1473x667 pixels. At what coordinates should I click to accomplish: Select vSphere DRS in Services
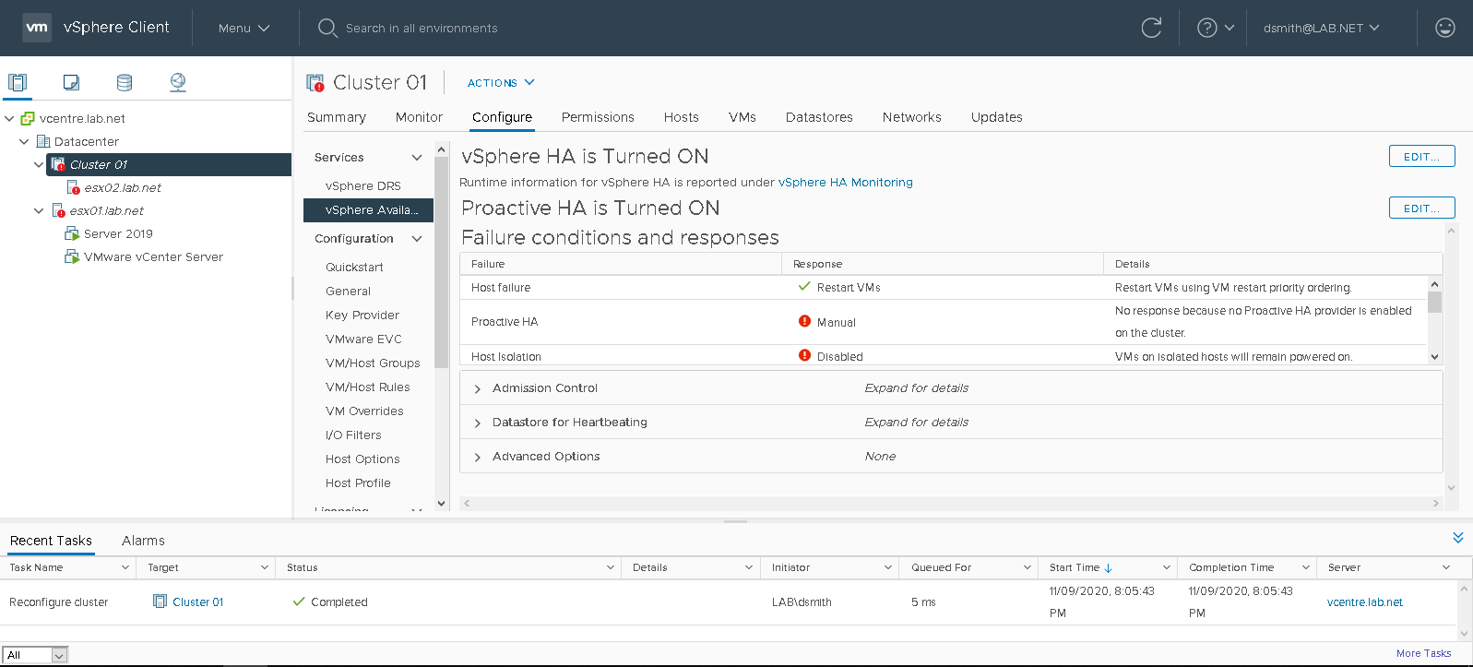363,185
